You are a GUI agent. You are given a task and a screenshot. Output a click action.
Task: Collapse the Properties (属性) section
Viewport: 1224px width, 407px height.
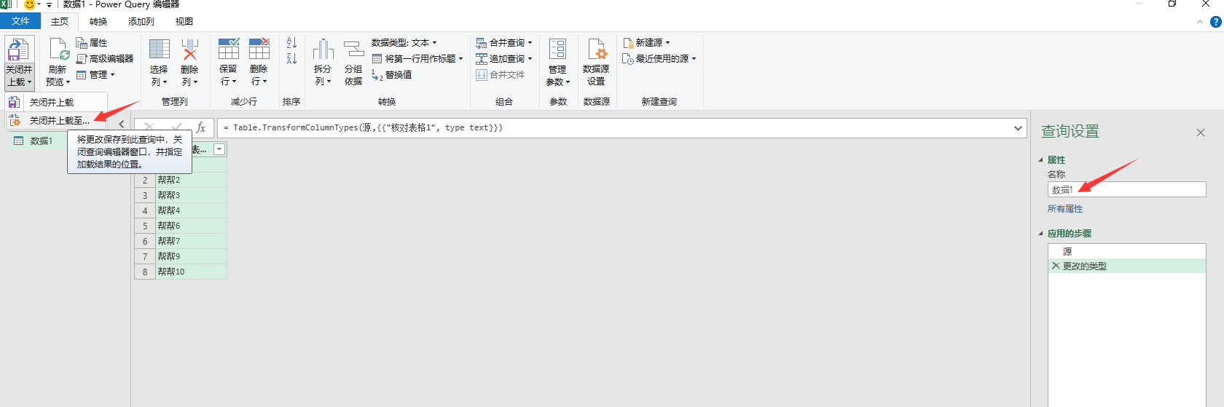(1040, 160)
